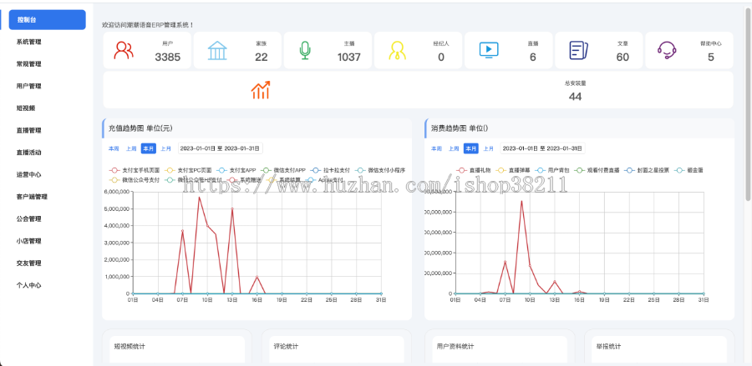Image resolution: width=752 pixels, height=366 pixels.
Task: Select 上月 in consumption trend chart
Action: (489, 148)
